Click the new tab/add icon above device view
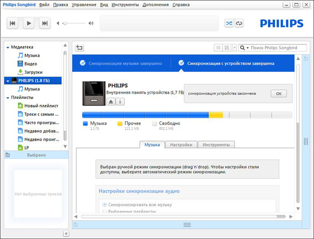 [80, 48]
